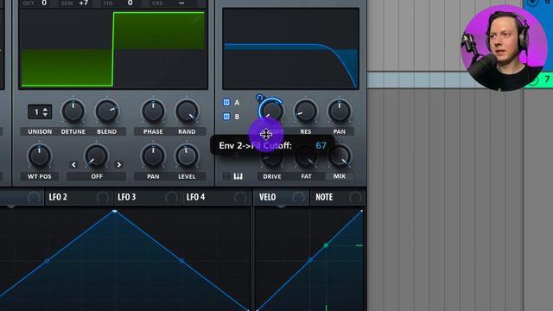Click the coarse pitch value dashes
The image size is (553, 311).
(x=181, y=3)
